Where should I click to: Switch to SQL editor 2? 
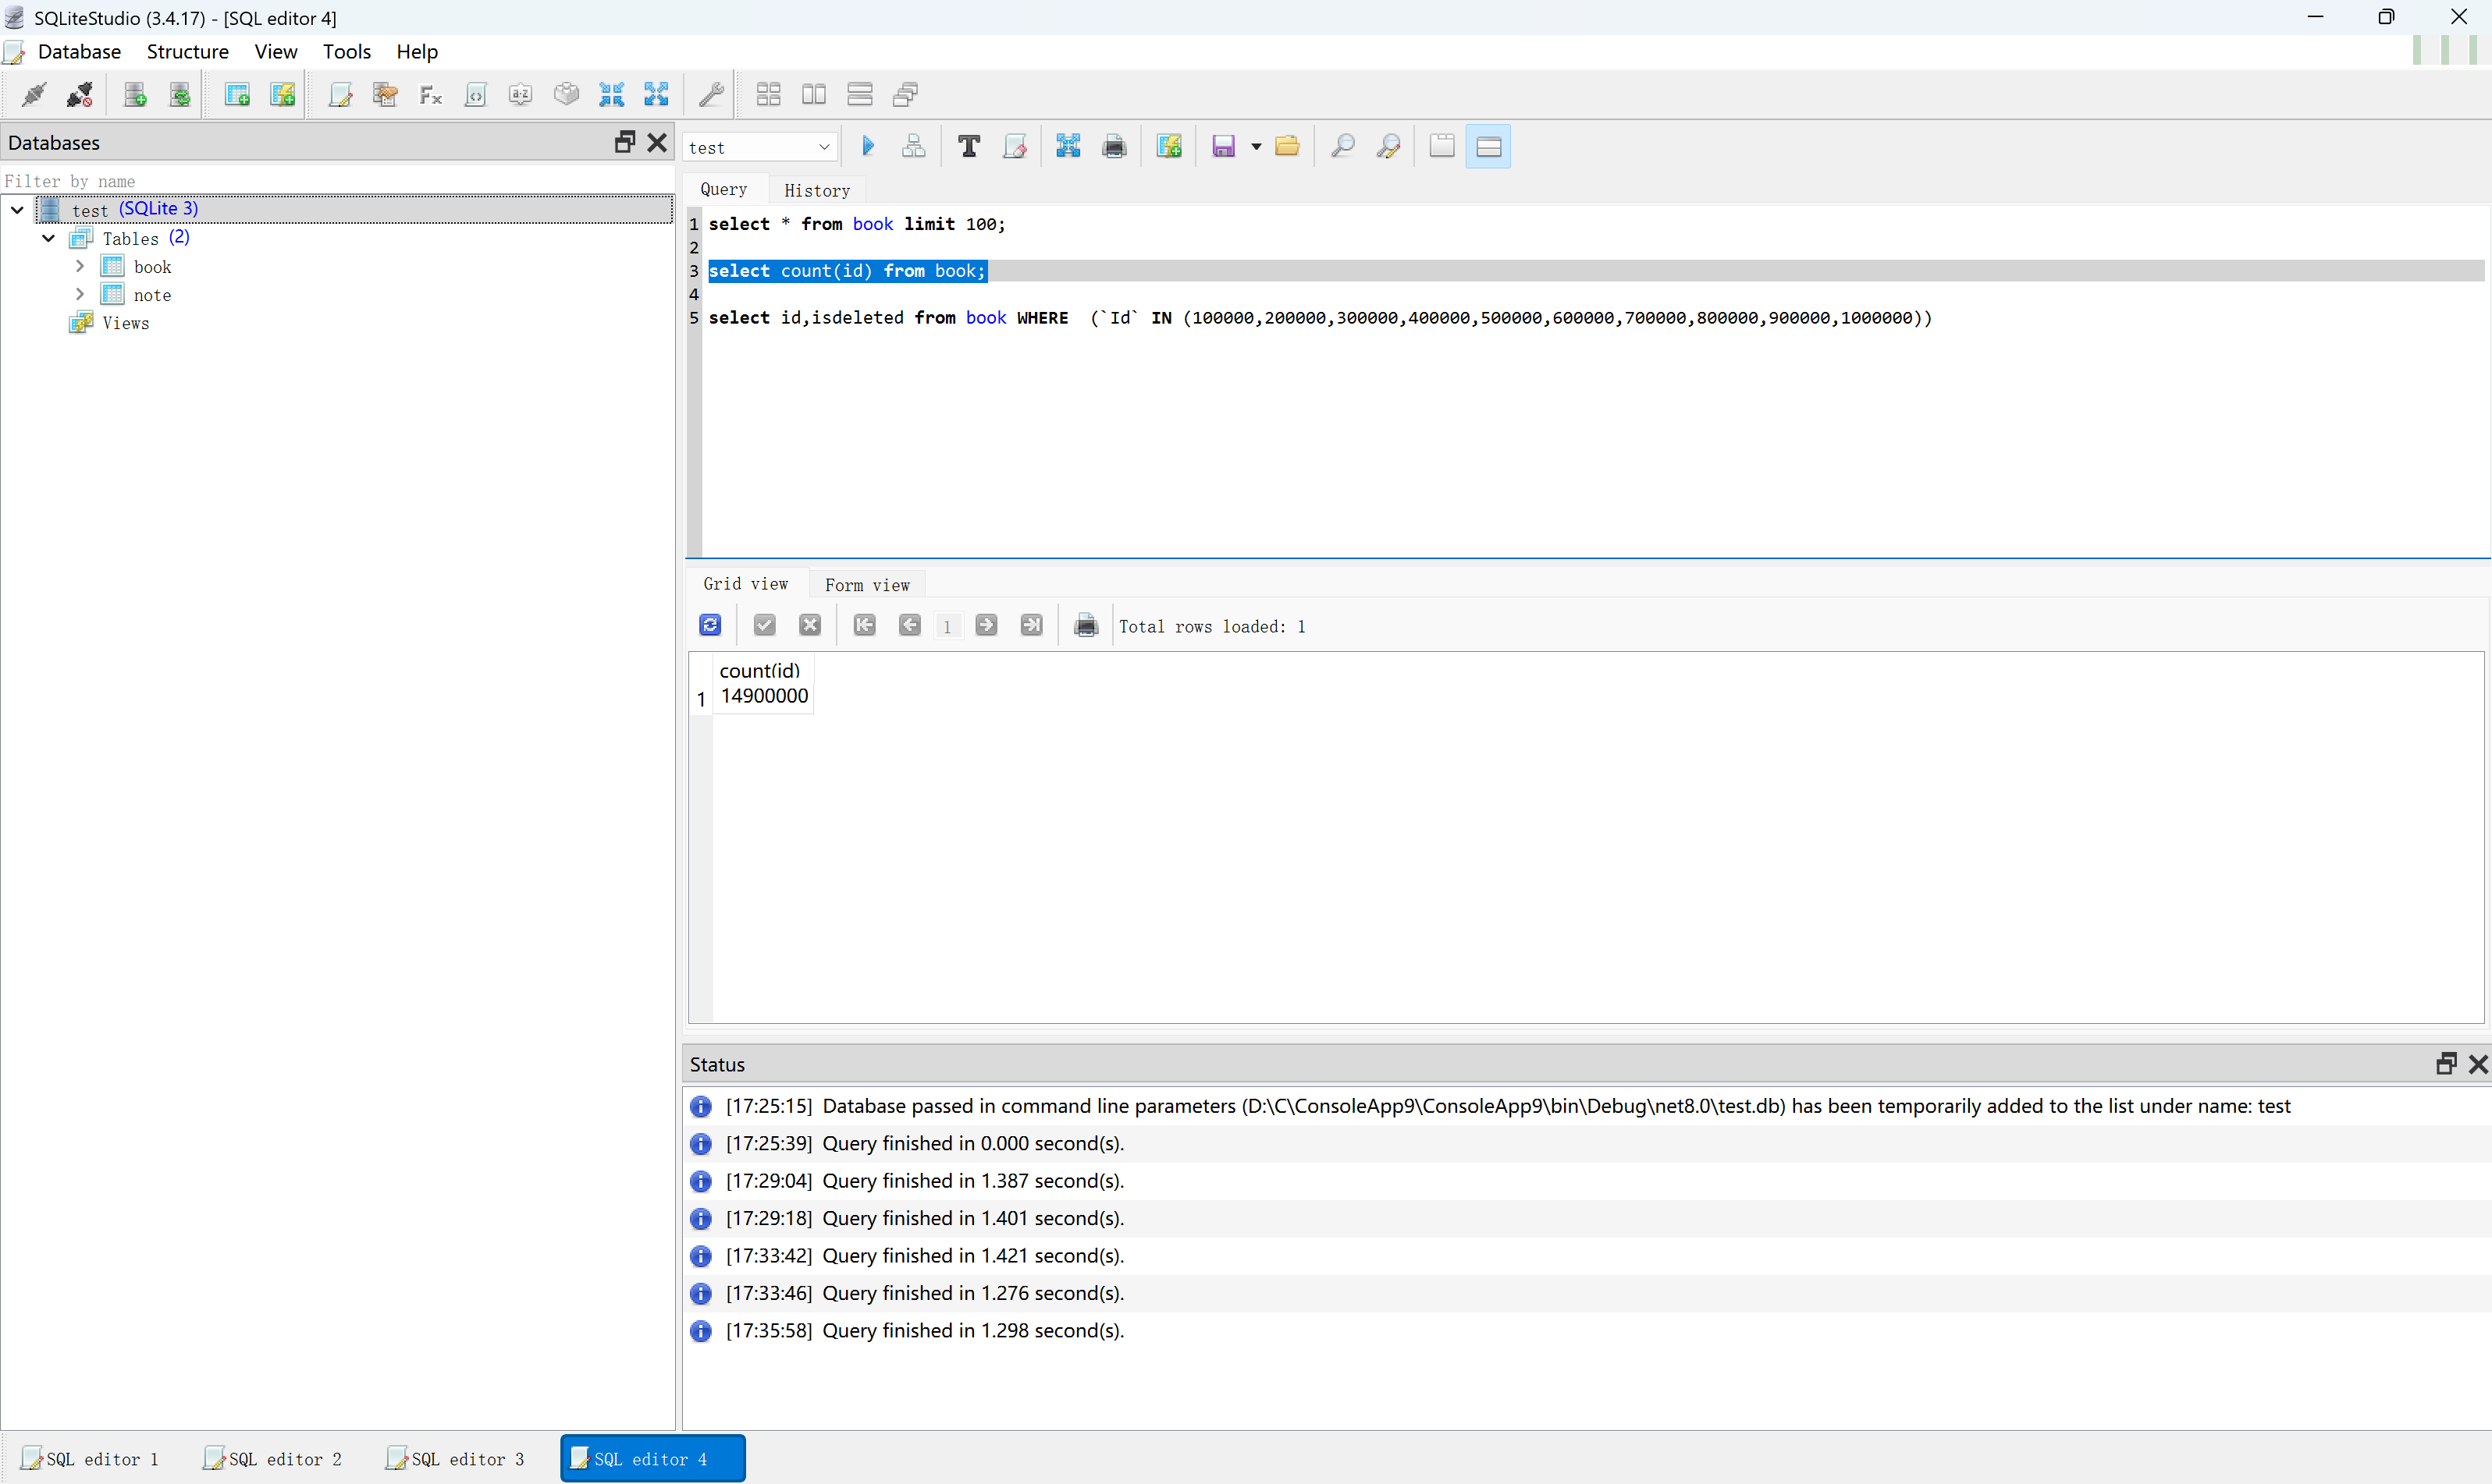[x=273, y=1459]
